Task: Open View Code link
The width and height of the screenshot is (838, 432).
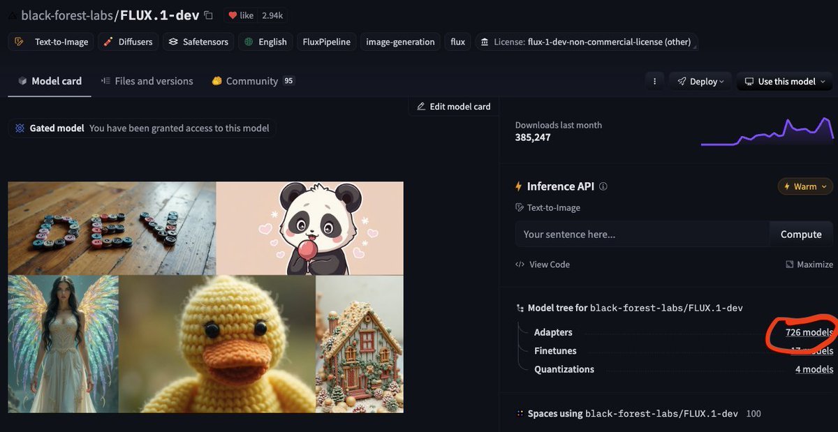Action: tap(543, 265)
